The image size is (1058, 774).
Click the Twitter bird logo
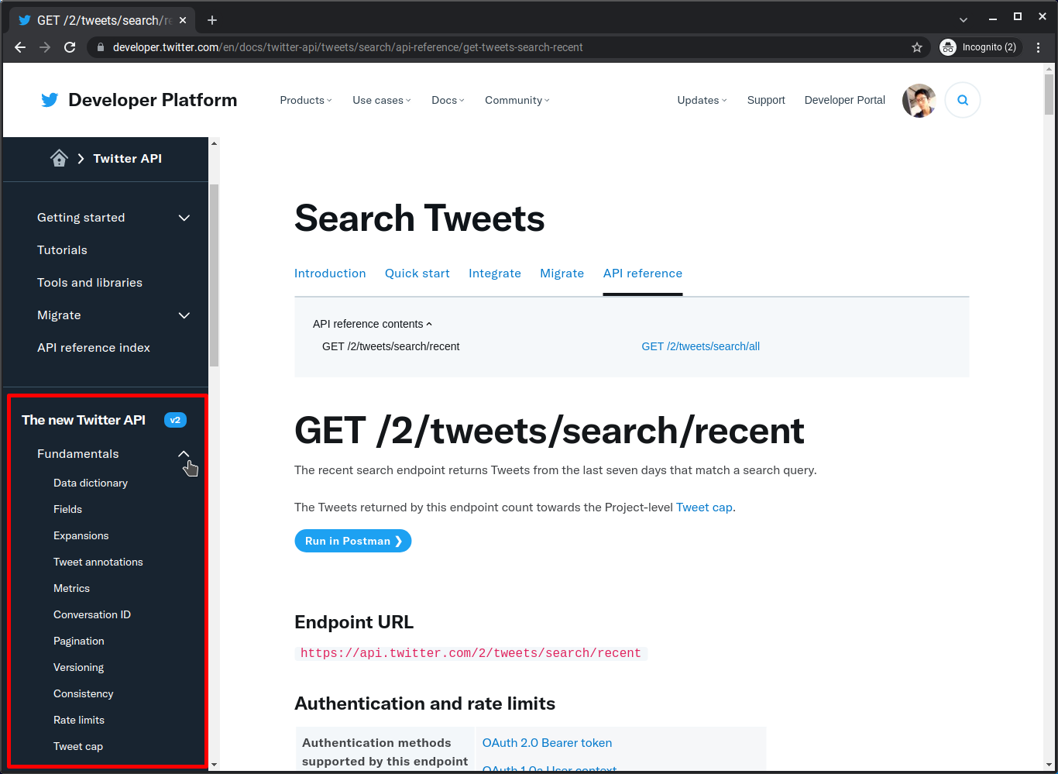pyautogui.click(x=49, y=99)
